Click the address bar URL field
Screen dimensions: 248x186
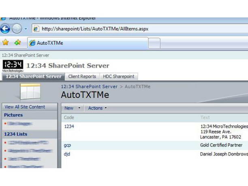click(140, 29)
